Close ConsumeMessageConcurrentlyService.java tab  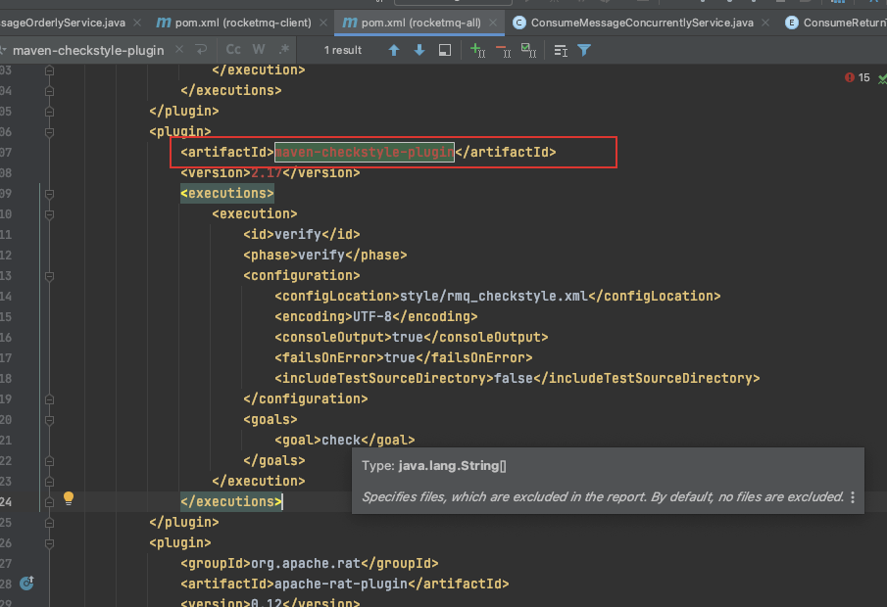[x=765, y=23]
